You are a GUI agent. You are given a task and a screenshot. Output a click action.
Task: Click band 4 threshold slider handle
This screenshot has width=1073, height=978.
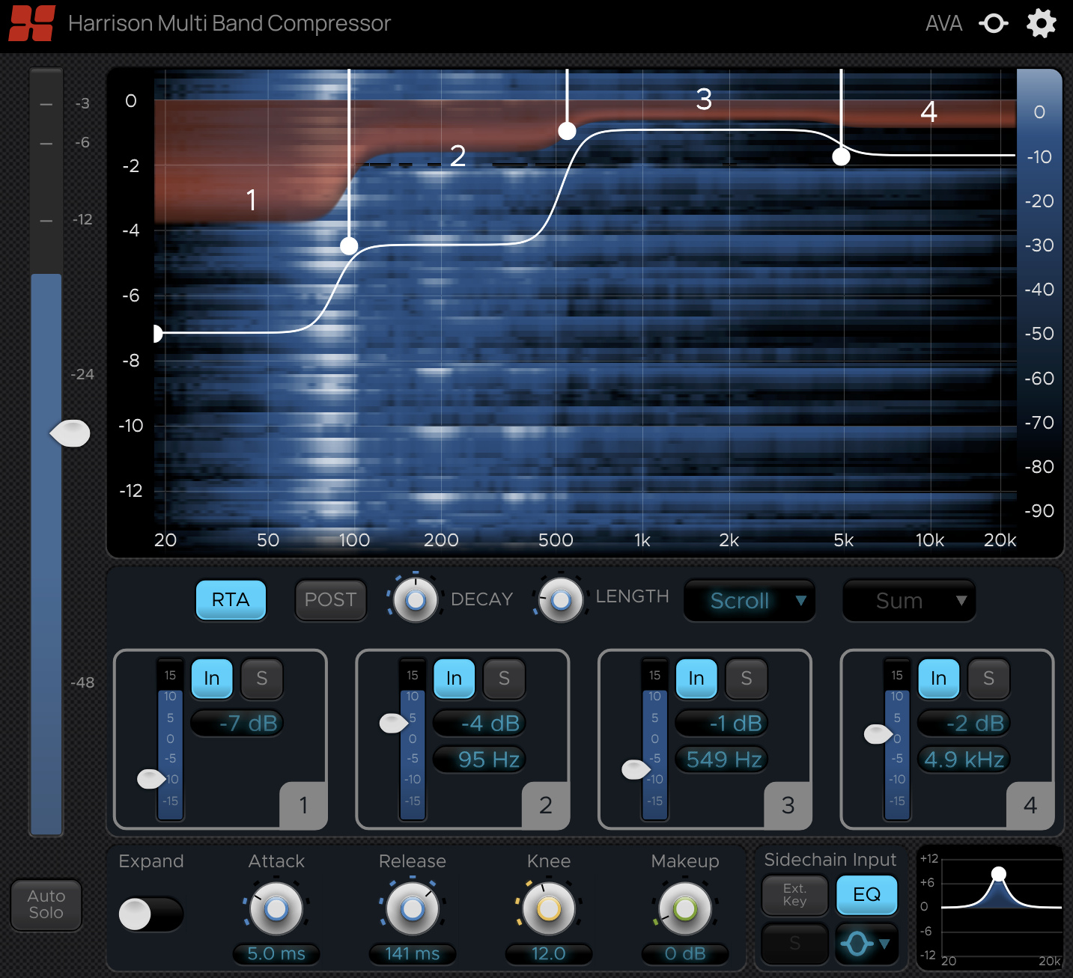(x=878, y=734)
